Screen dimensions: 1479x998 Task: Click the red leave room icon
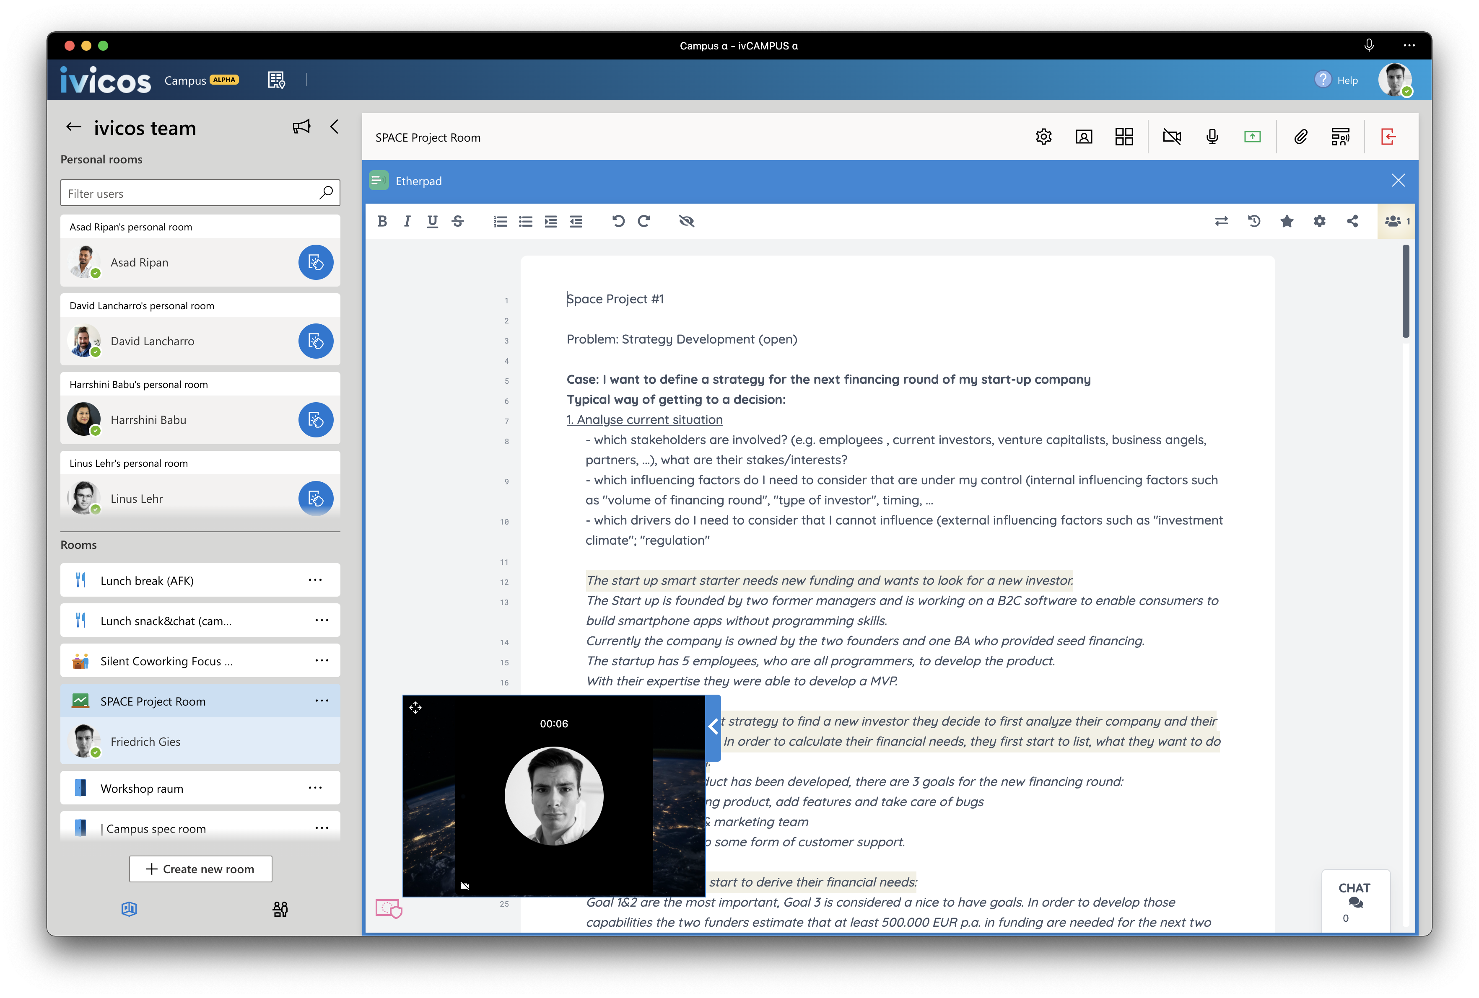pyautogui.click(x=1388, y=137)
